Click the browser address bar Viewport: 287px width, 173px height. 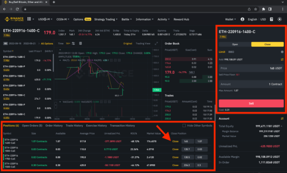135,9
